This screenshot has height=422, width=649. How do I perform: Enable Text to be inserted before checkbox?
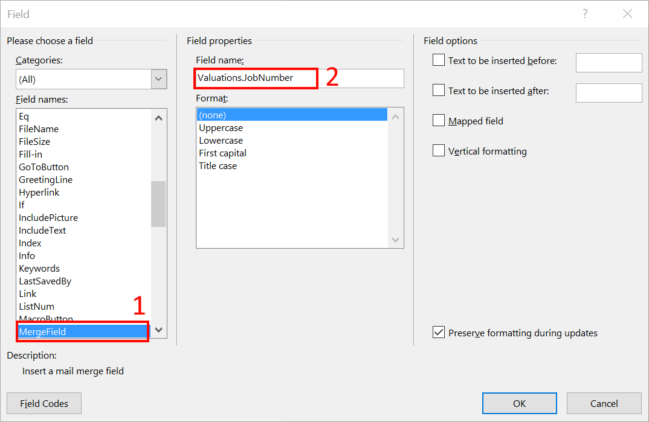point(439,60)
